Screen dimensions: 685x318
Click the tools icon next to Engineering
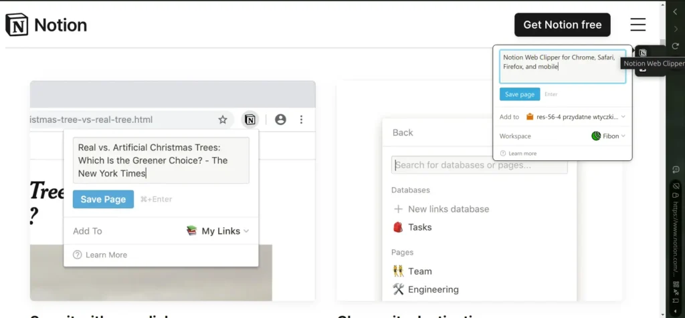click(398, 289)
